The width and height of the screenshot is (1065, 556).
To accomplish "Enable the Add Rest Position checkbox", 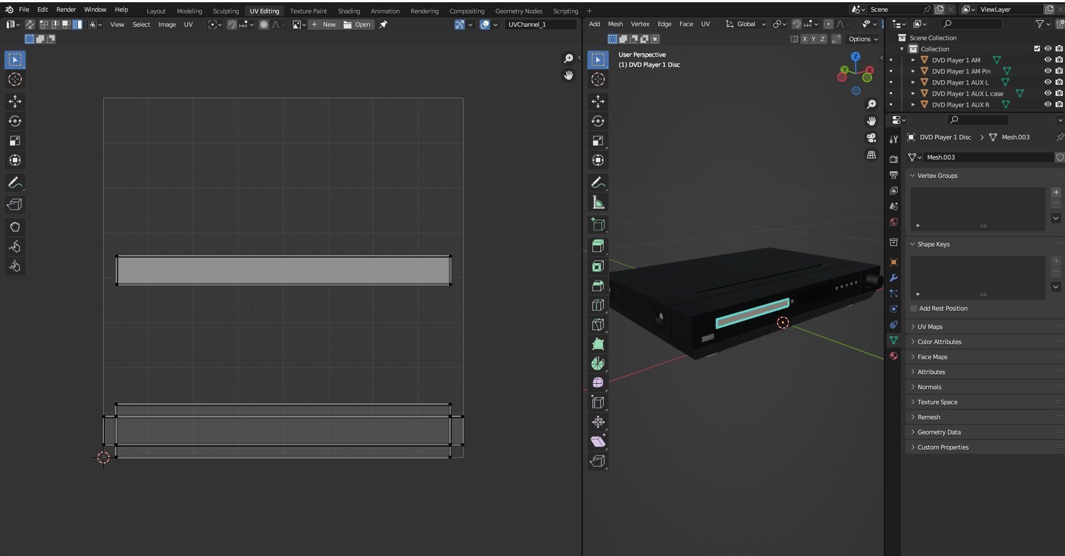I will click(x=914, y=308).
